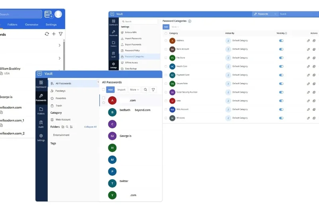Switch to the Generator tab in the left popup
This screenshot has height=213, width=319.
(32, 24)
